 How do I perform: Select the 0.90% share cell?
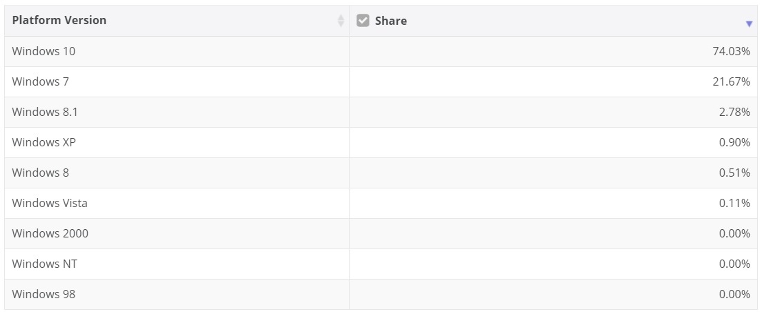(x=734, y=142)
